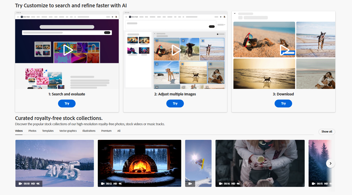Click the camera icon badge on the 2025 snow video
Screen dimensions: 352x195
[20, 183]
